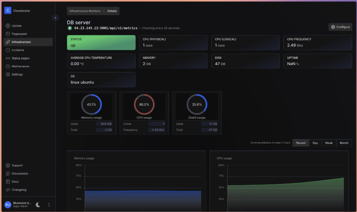Click the Memory usage 43.1% gauge
Image resolution: width=357 pixels, height=212 pixels.
[x=91, y=105]
